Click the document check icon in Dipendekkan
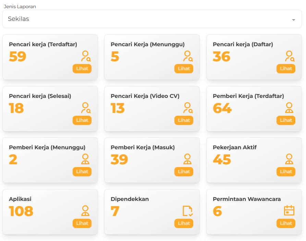The image size is (306, 241). coord(187,211)
